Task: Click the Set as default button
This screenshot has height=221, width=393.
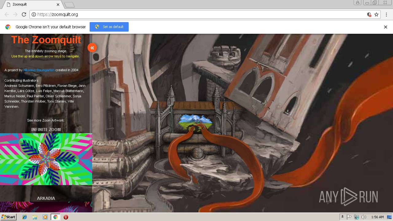Action: (x=109, y=27)
